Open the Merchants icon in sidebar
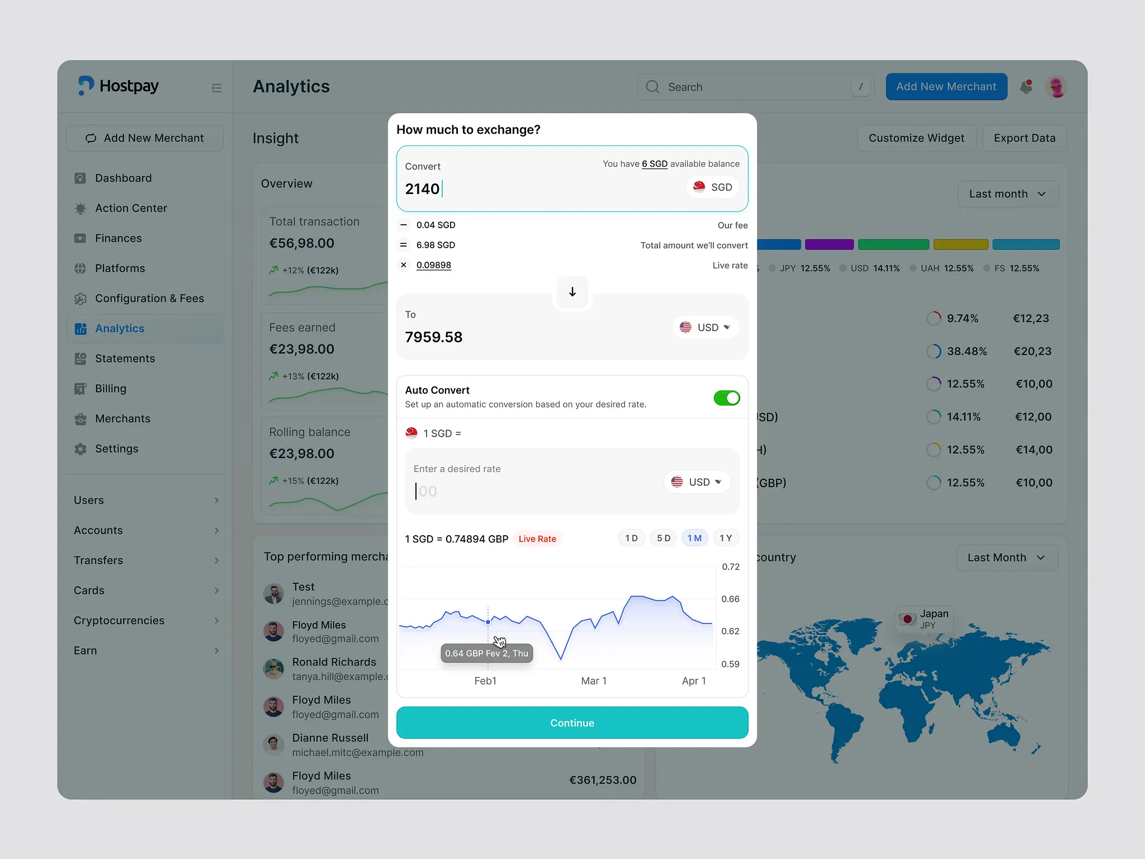This screenshot has height=859, width=1145. 81,418
